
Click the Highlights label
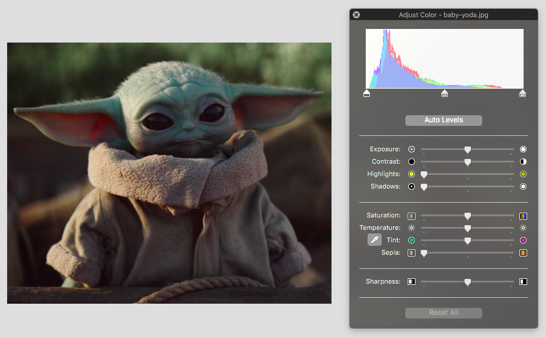(383, 174)
